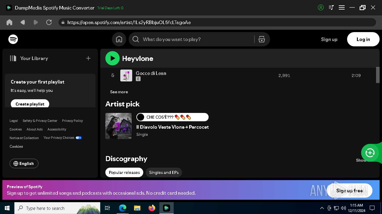
Task: Navigate back in the converter browser
Action: [x=23, y=22]
